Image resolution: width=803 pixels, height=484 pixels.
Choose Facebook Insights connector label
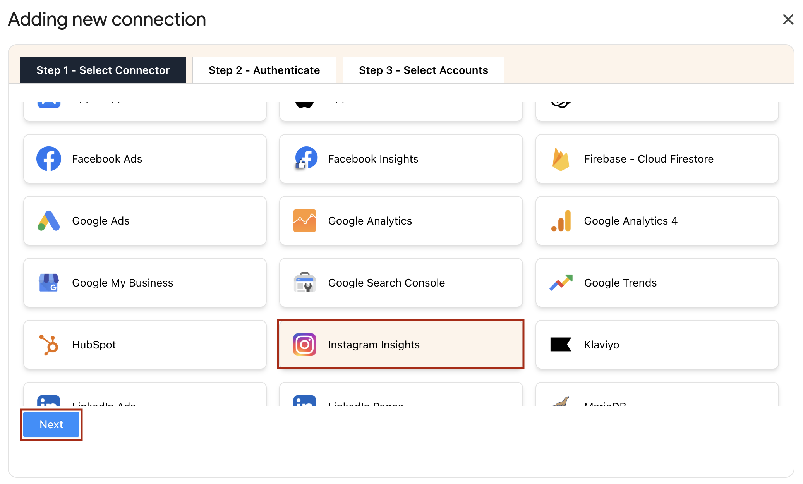[373, 159]
